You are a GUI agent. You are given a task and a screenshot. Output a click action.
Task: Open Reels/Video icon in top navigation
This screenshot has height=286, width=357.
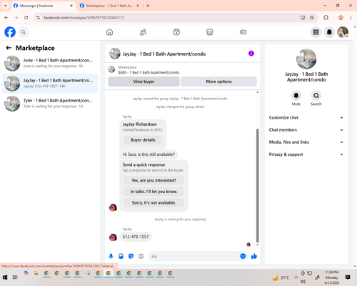pos(176,32)
